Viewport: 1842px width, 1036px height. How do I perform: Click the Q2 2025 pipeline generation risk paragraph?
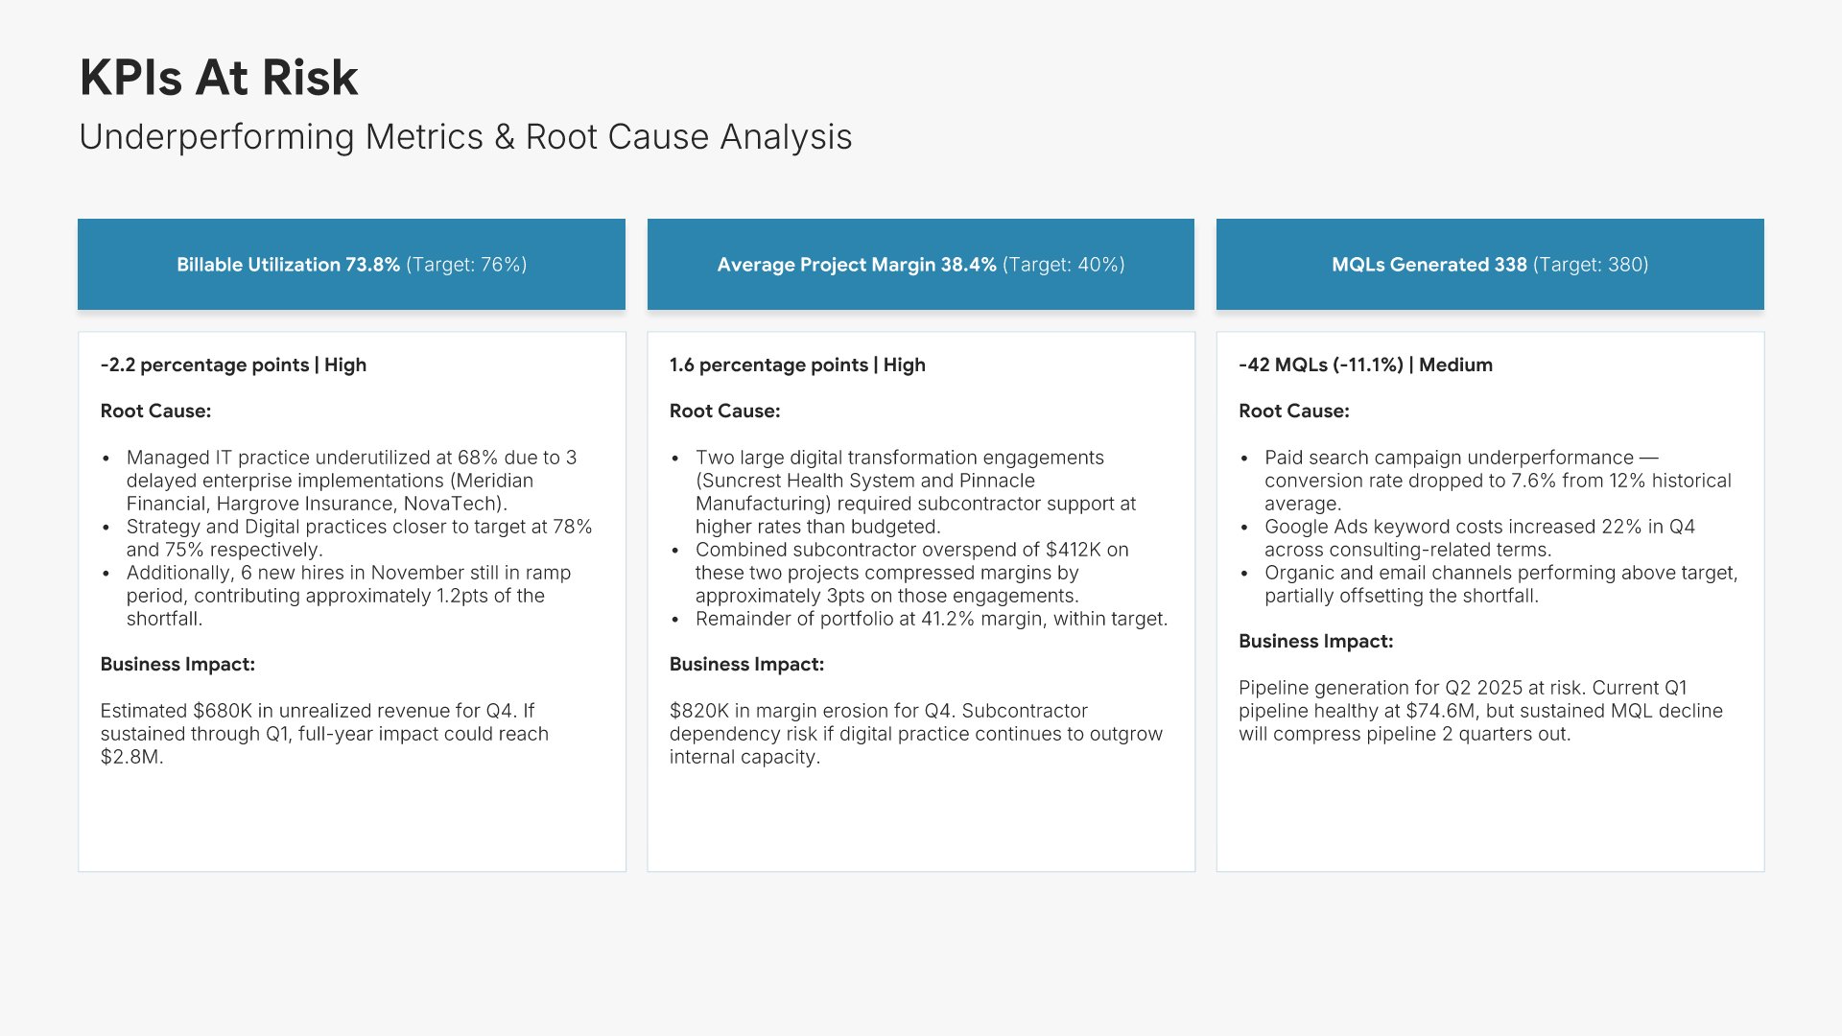(1479, 711)
